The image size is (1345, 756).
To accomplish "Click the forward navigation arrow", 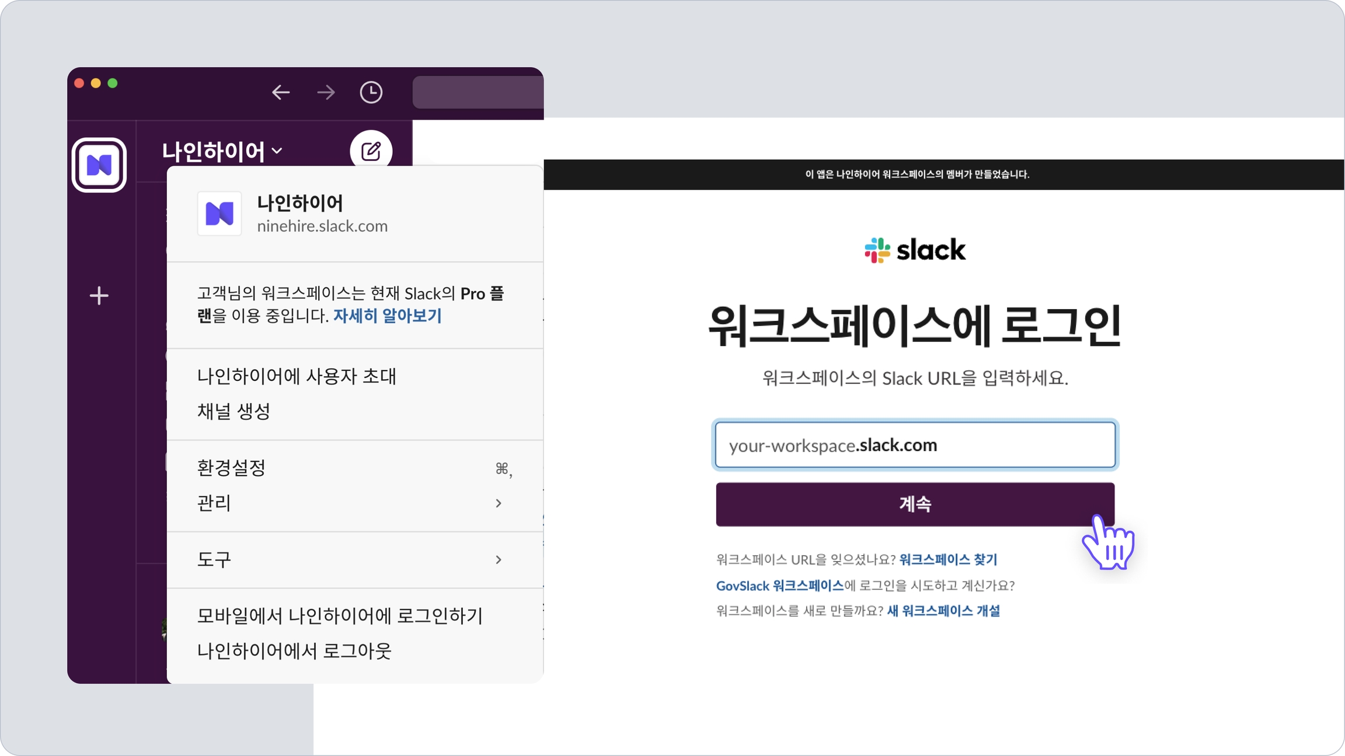I will 326,92.
